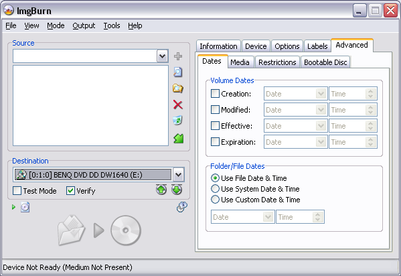
Task: Switch to the Bootable Disc tab
Action: tap(325, 62)
